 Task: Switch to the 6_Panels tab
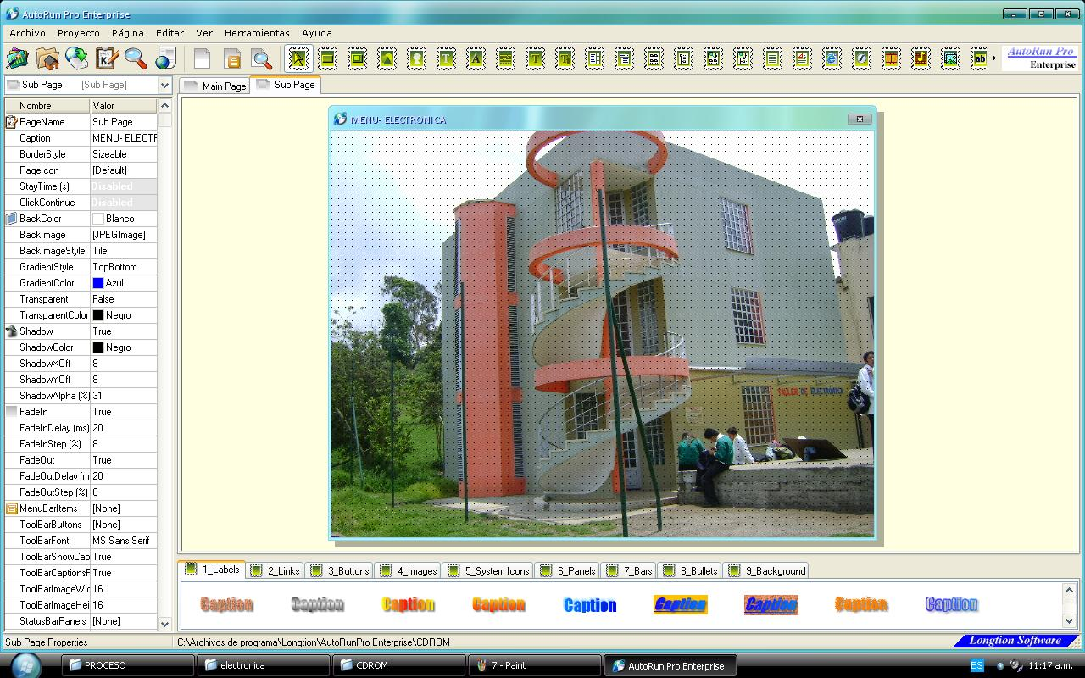tap(566, 570)
